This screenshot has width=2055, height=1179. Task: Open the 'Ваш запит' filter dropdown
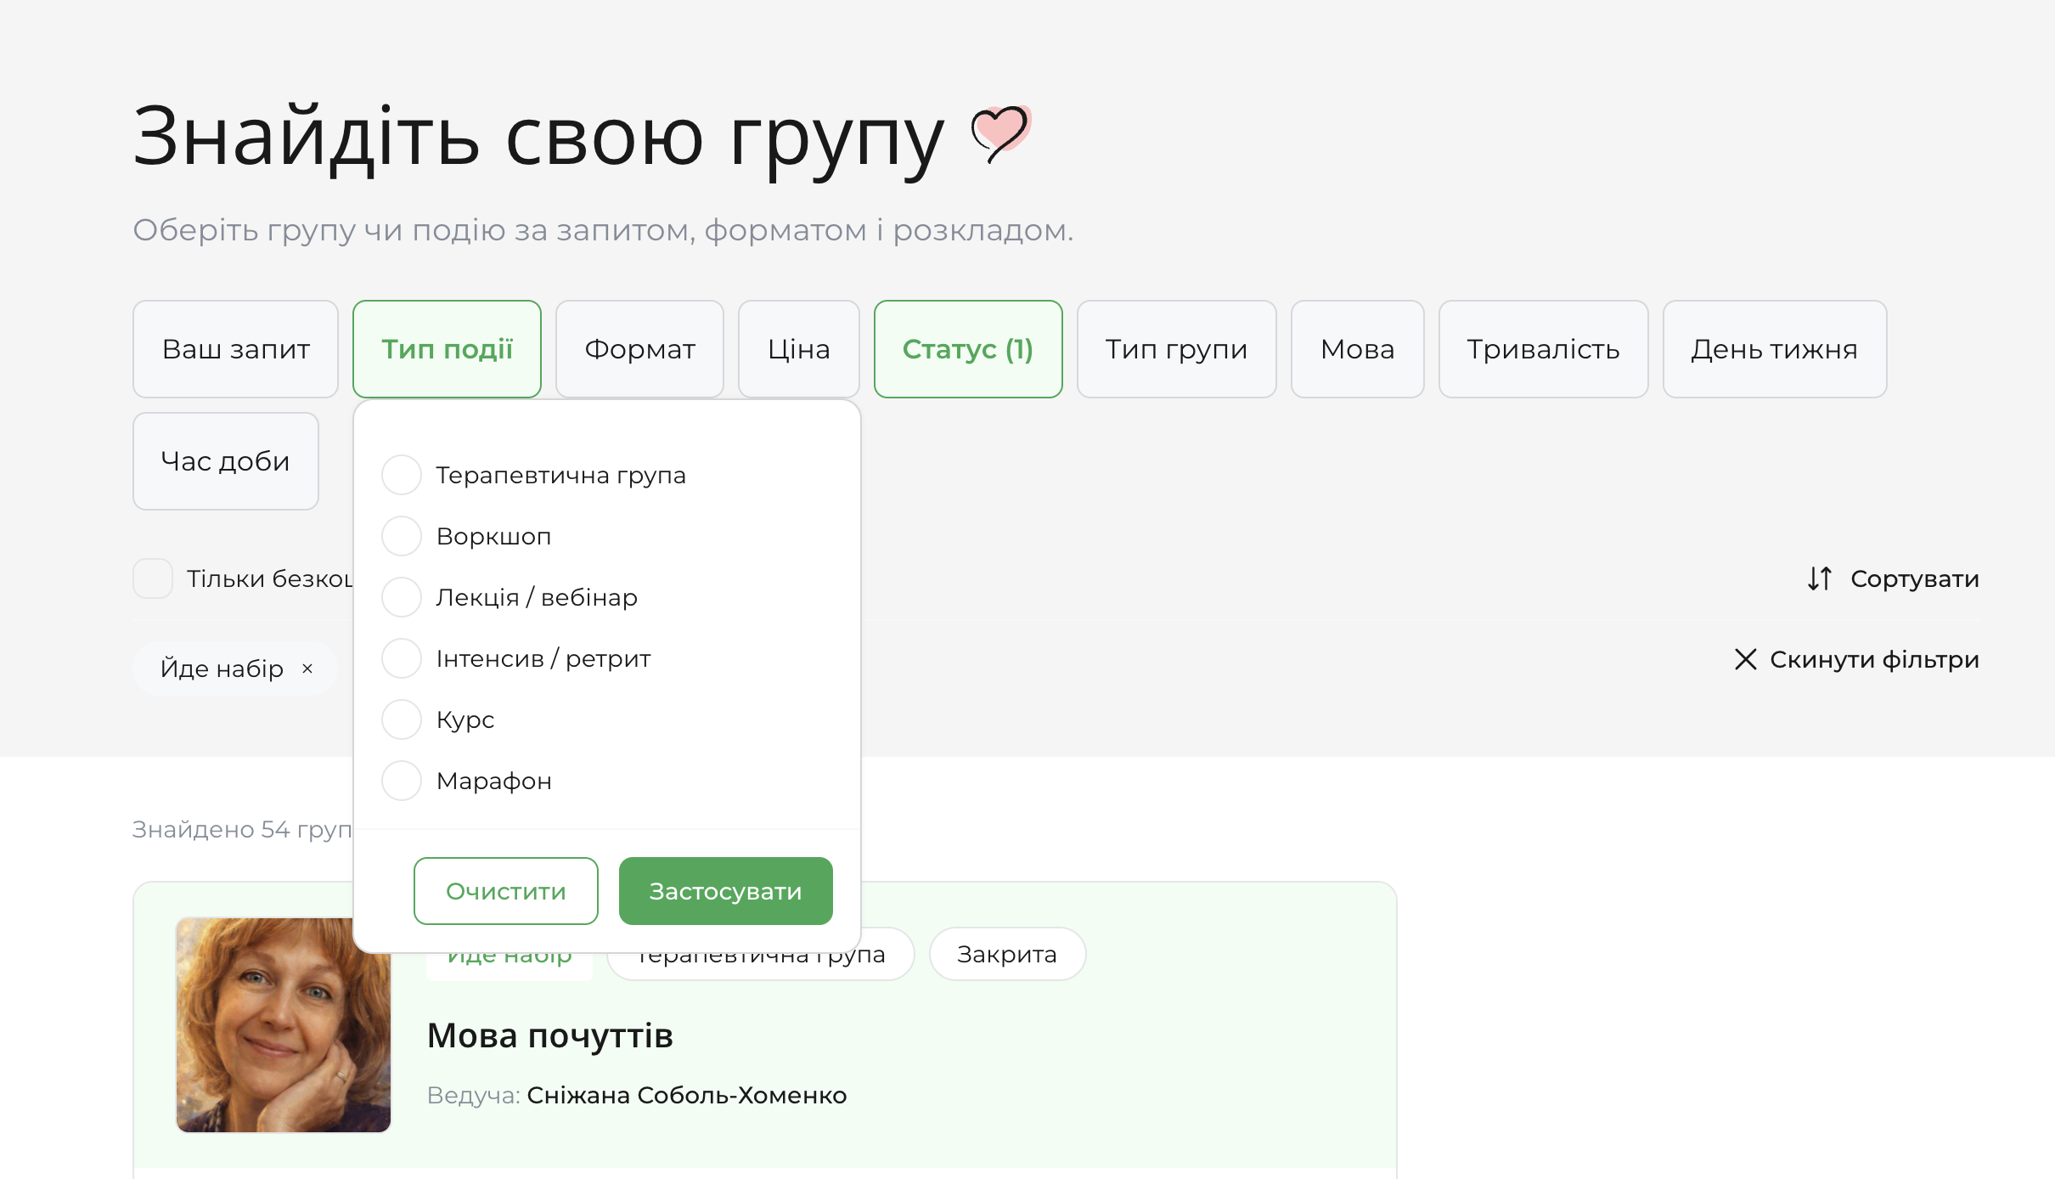(x=235, y=349)
